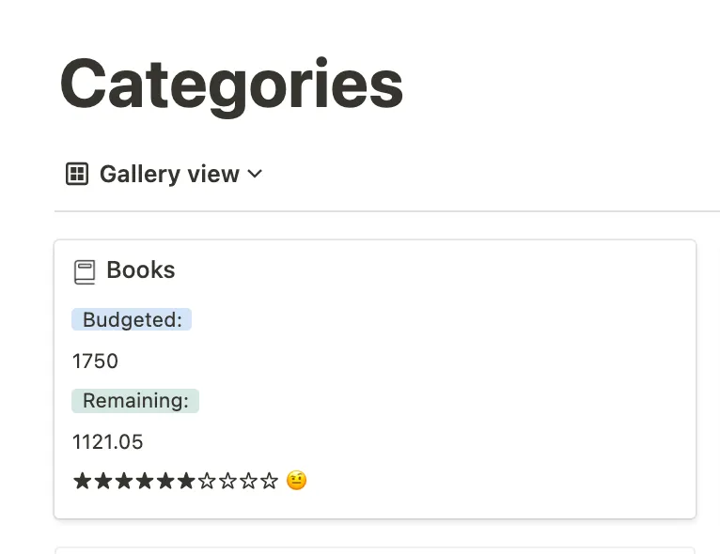Click the eighth star in rating
Image resolution: width=720 pixels, height=554 pixels.
[227, 481]
